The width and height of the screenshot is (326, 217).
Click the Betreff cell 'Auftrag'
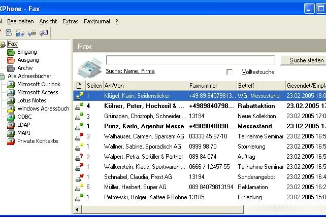246,157
